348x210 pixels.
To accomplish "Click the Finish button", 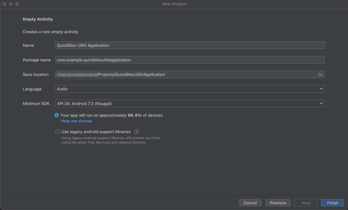I will 332,203.
